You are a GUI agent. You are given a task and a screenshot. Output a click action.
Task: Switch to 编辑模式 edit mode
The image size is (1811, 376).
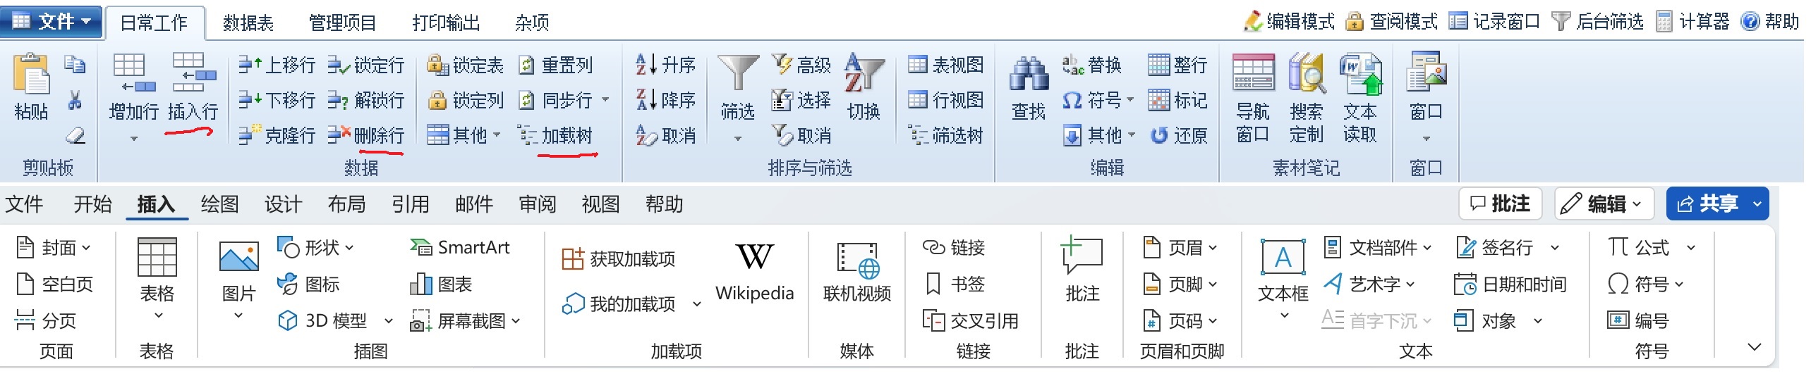pyautogui.click(x=1289, y=22)
